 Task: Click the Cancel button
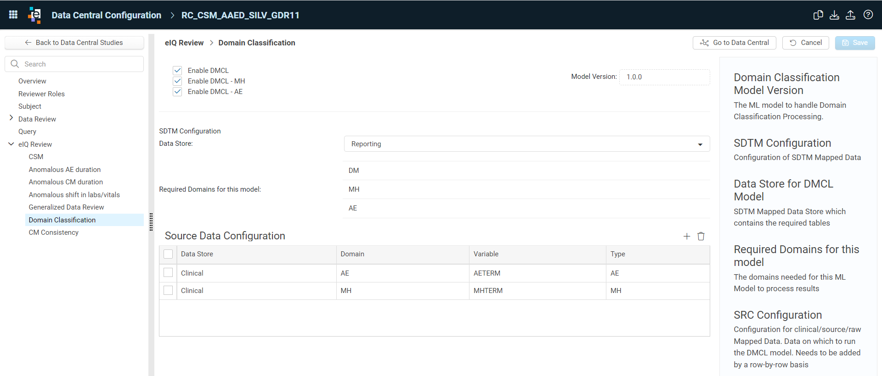pyautogui.click(x=805, y=43)
